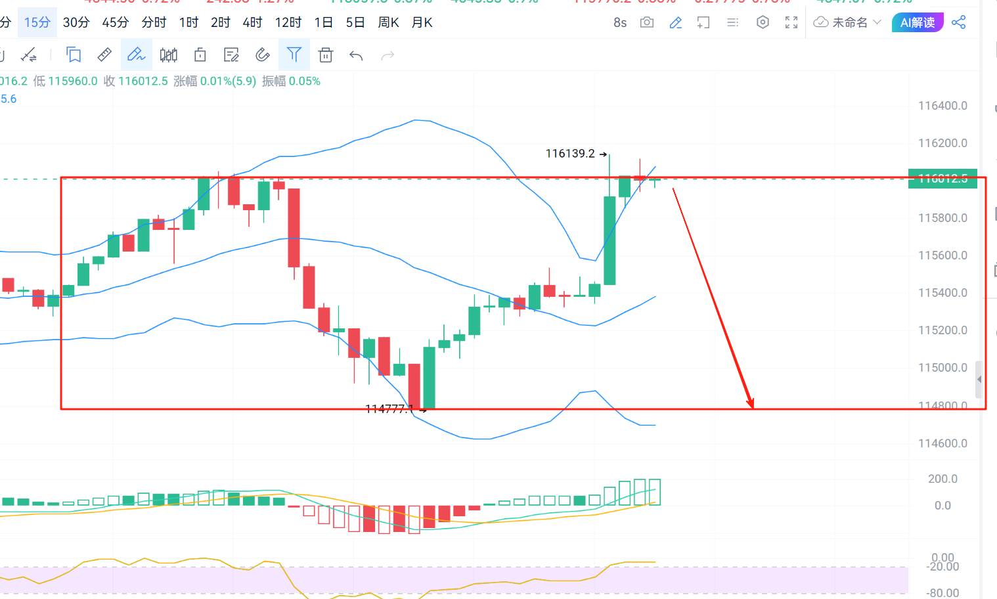This screenshot has height=599, width=997.
Task: Switch to the 15分 timeframe
Action: (37, 22)
